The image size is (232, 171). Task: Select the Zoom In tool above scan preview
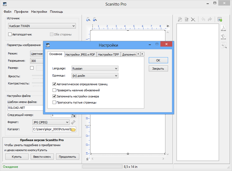(88, 19)
